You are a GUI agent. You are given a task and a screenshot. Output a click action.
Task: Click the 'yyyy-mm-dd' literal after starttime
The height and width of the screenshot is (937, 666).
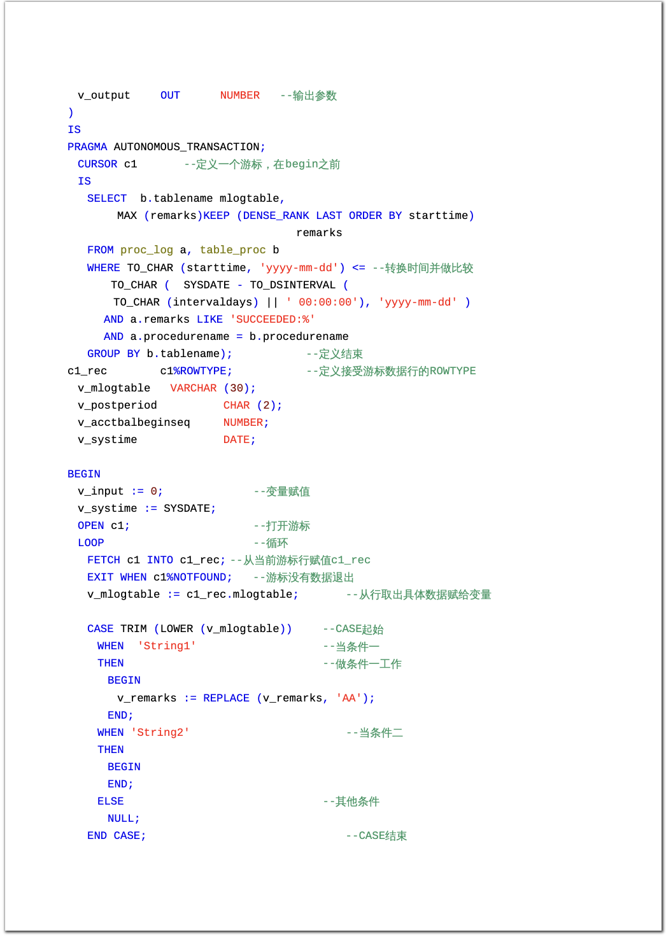pyautogui.click(x=299, y=268)
